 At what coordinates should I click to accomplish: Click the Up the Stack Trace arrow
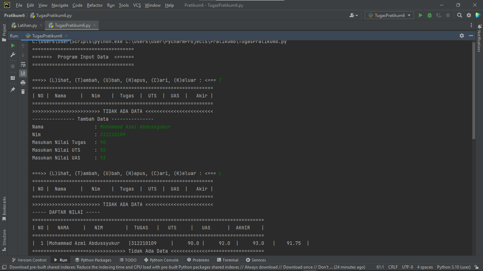(x=23, y=46)
